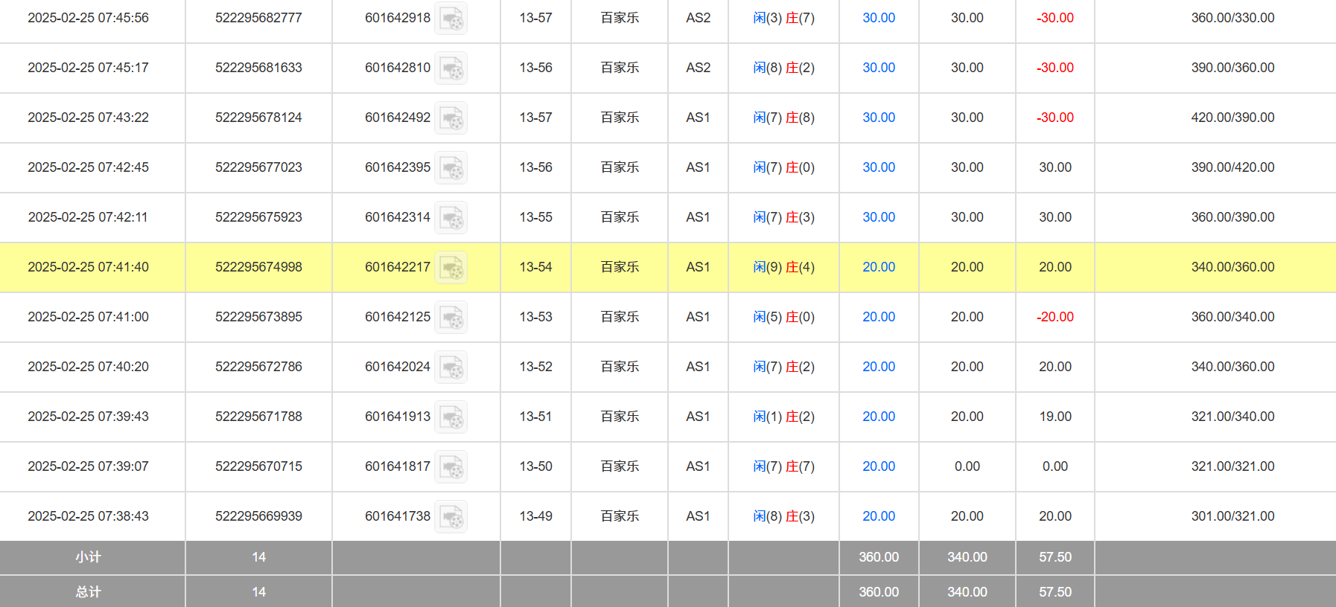Open video replay for game 601642918

point(451,19)
